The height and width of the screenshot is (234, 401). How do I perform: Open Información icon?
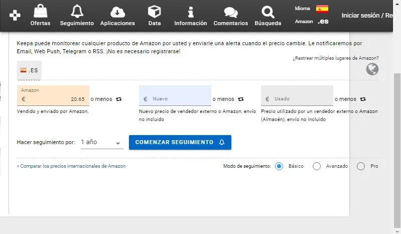[191, 12]
